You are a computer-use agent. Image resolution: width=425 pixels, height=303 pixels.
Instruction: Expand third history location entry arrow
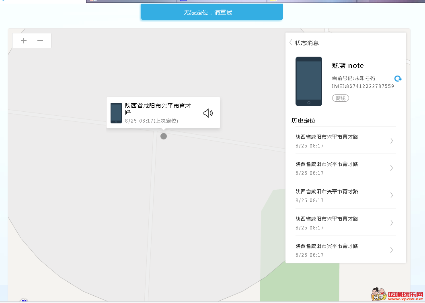click(x=392, y=195)
